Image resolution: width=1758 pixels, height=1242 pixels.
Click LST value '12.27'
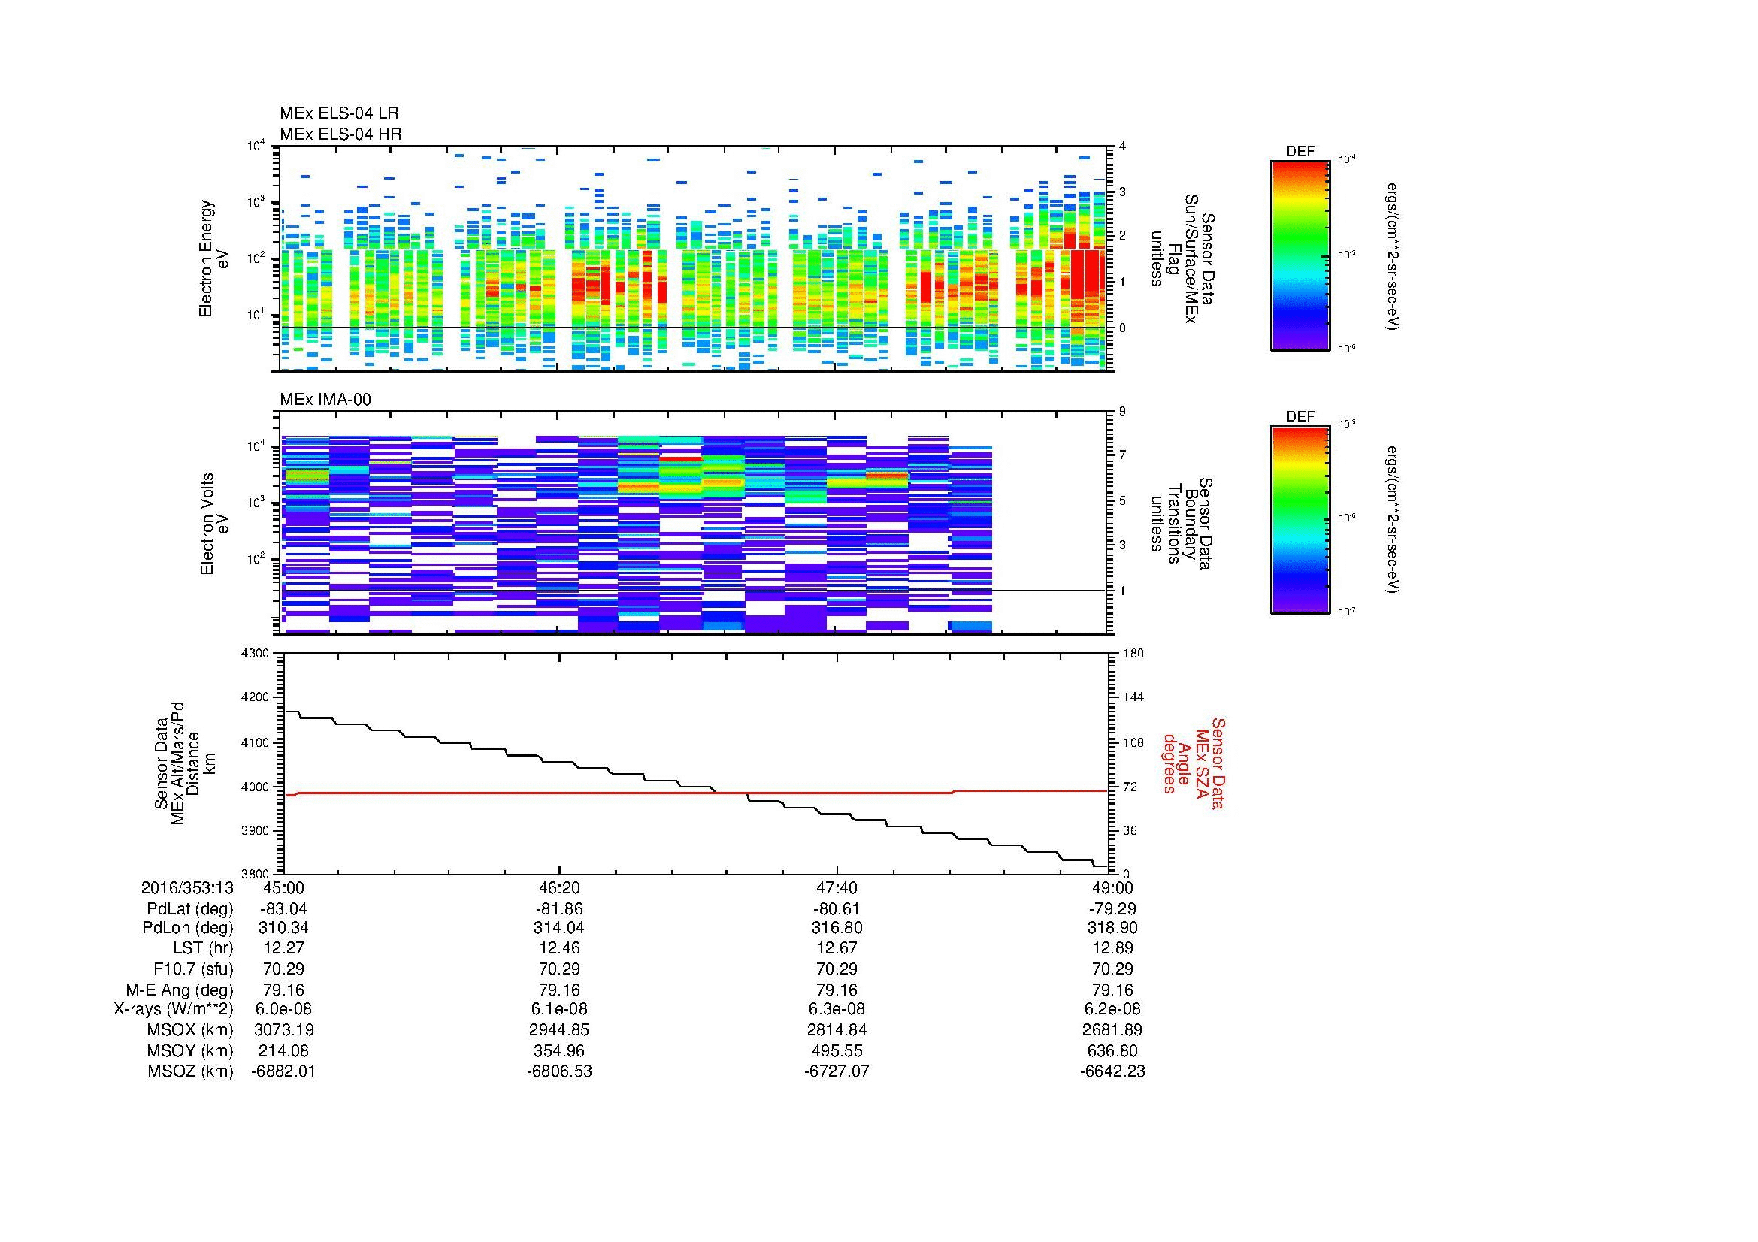[283, 948]
